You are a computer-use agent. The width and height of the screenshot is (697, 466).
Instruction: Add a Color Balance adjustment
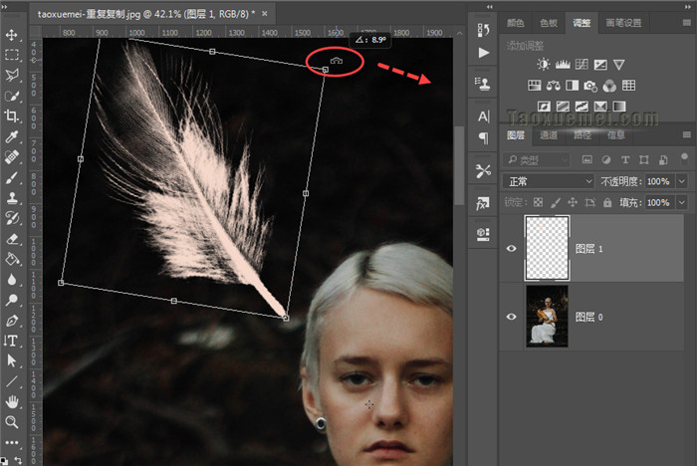coord(553,86)
